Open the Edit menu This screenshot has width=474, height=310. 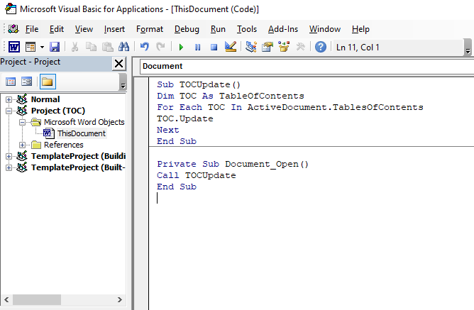tap(57, 29)
